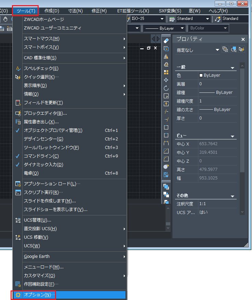Choose オプション(N) from the tools menu
The height and width of the screenshot is (300, 252).
pos(70,295)
